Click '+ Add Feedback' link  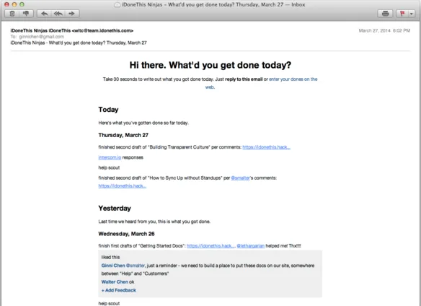(x=119, y=290)
